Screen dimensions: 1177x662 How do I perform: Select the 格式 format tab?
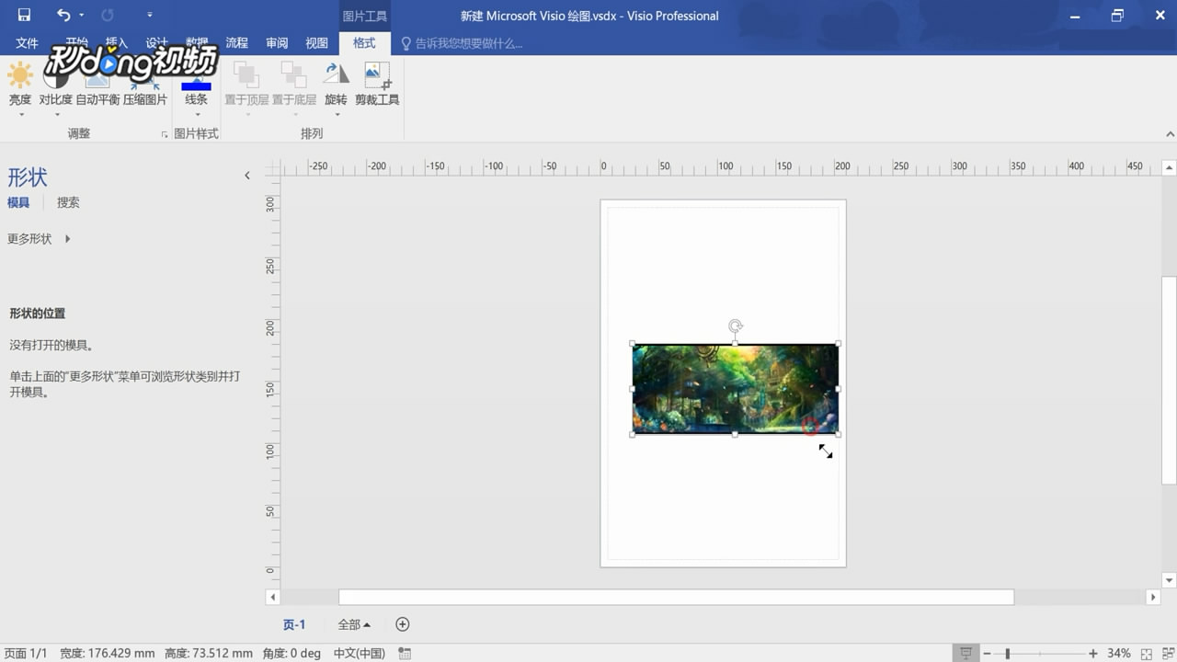click(x=364, y=43)
